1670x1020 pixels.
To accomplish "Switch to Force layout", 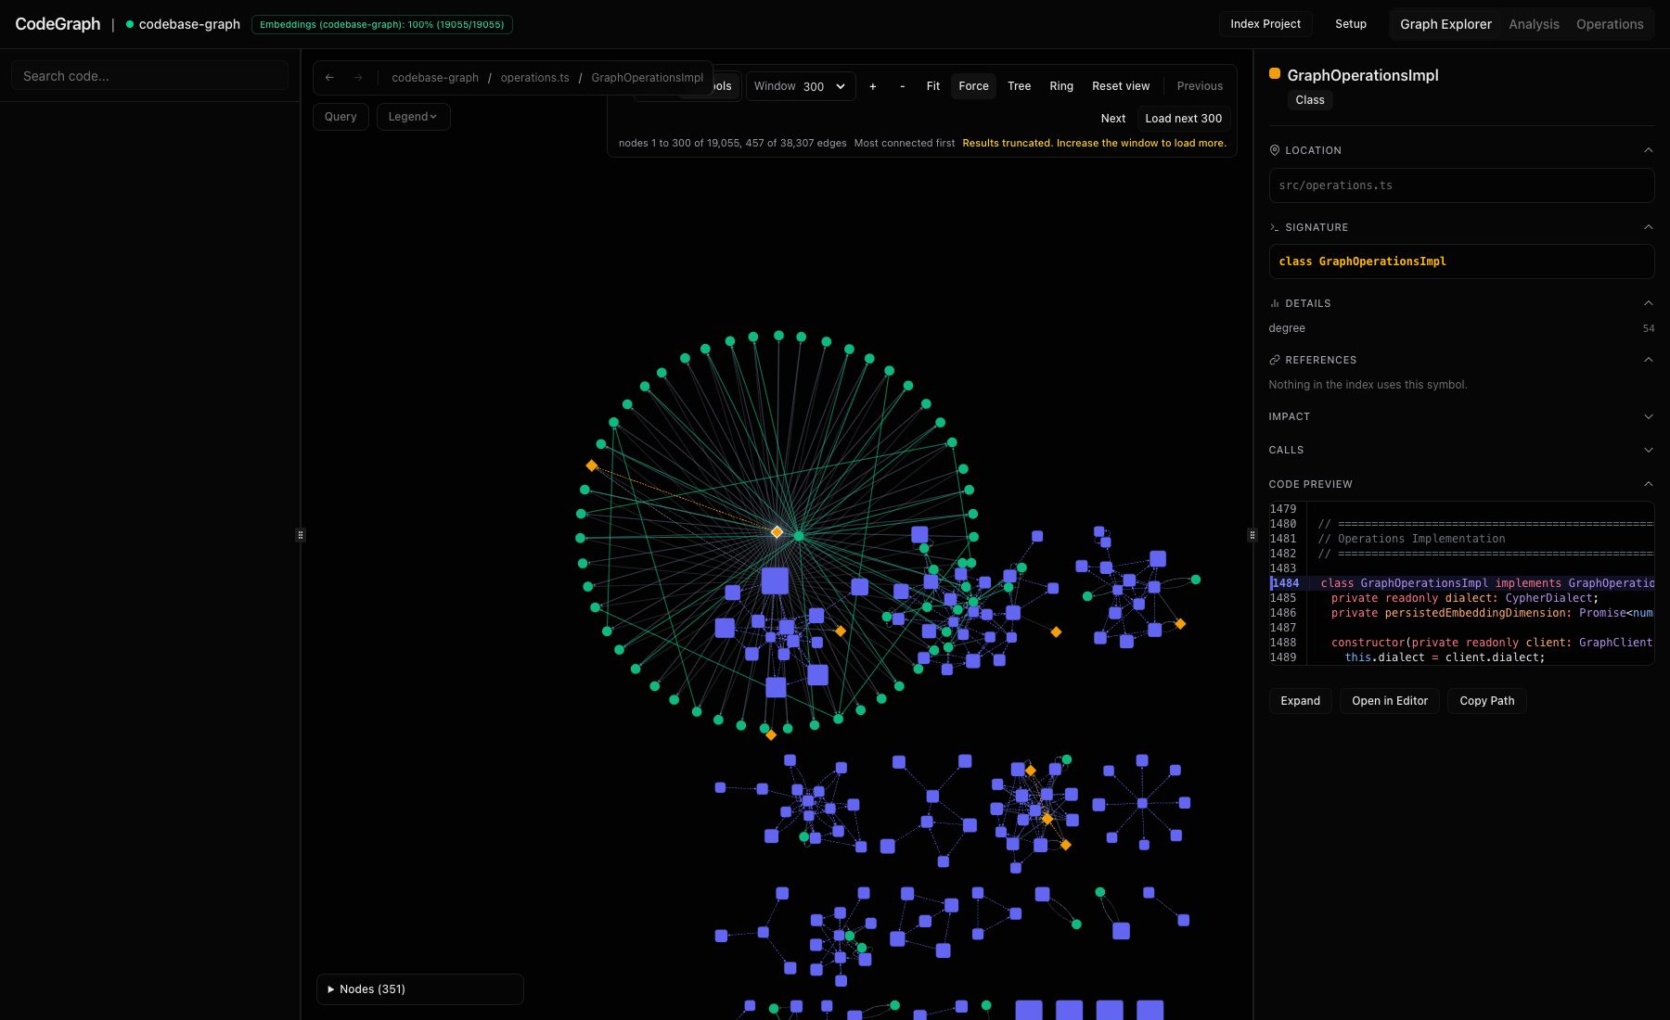I will point(973,86).
